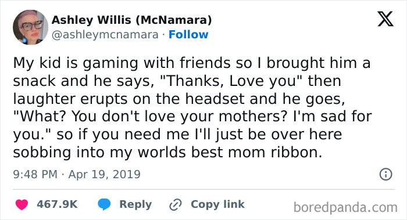This screenshot has height=220, width=407.
Task: Like the tweet with the pink heart icon
Action: 22,204
